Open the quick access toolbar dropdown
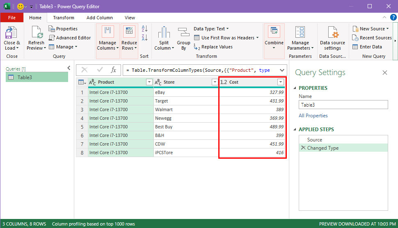The width and height of the screenshot is (398, 228). pyautogui.click(x=32, y=7)
